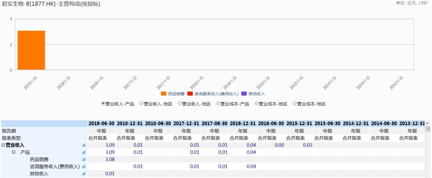Click the table scrollbar up arrow
Viewport: 432px width, 178px height.
click(427, 123)
